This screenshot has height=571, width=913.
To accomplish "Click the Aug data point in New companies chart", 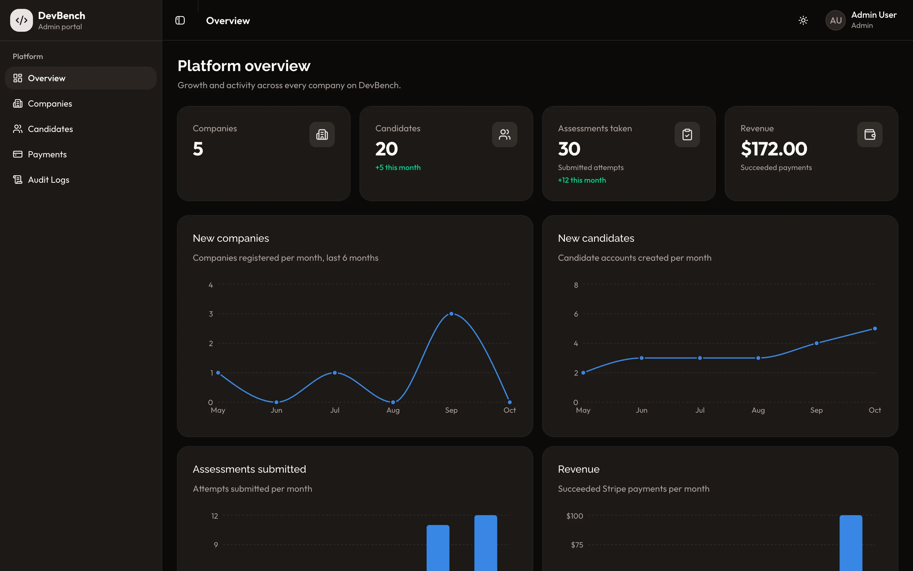I will pos(393,402).
